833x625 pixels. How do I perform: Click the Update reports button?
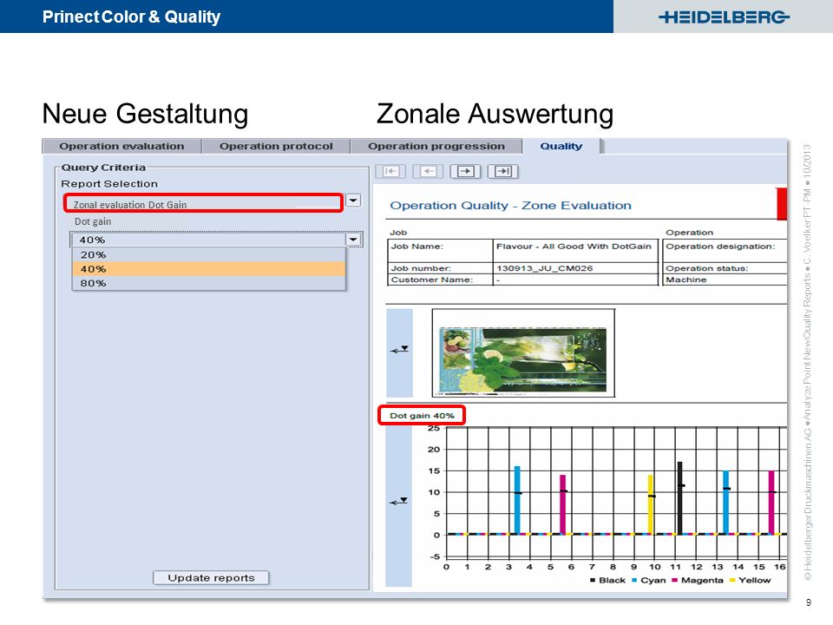pos(211,578)
